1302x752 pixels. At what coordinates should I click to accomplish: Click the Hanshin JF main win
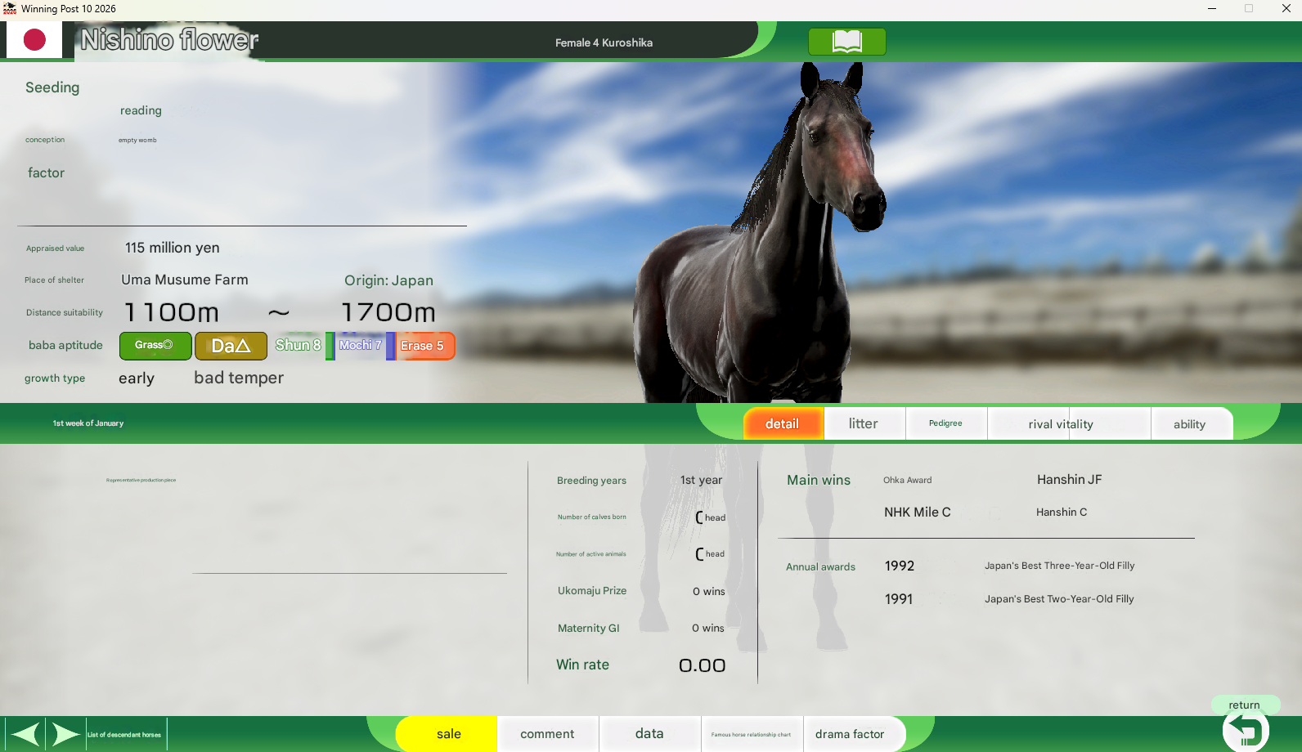coord(1070,480)
